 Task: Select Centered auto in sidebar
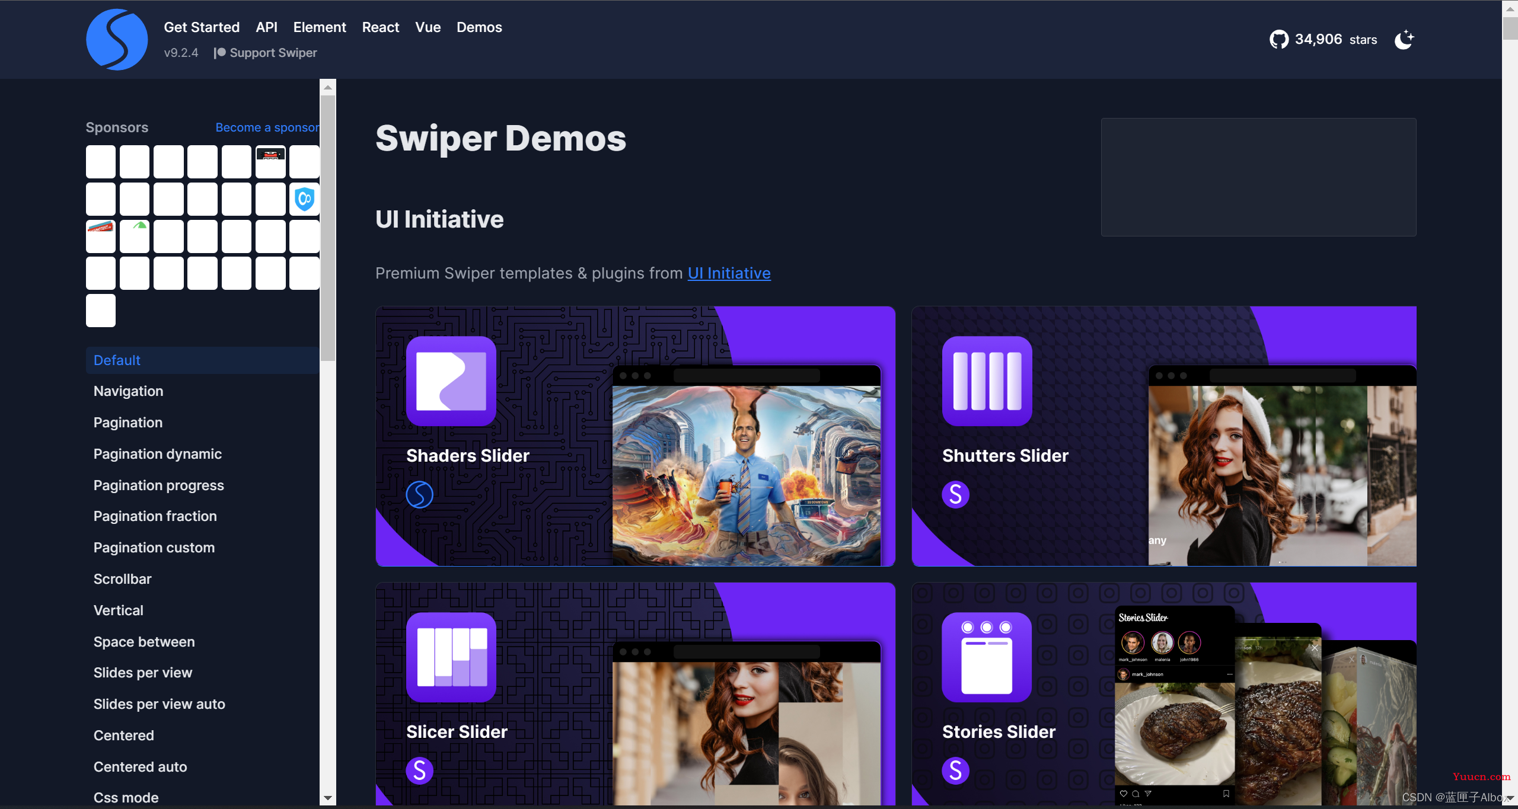tap(141, 767)
